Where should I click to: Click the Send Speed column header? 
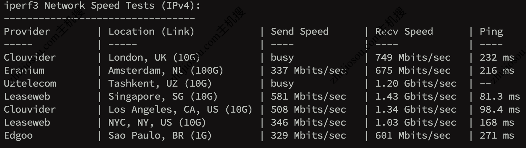click(299, 32)
